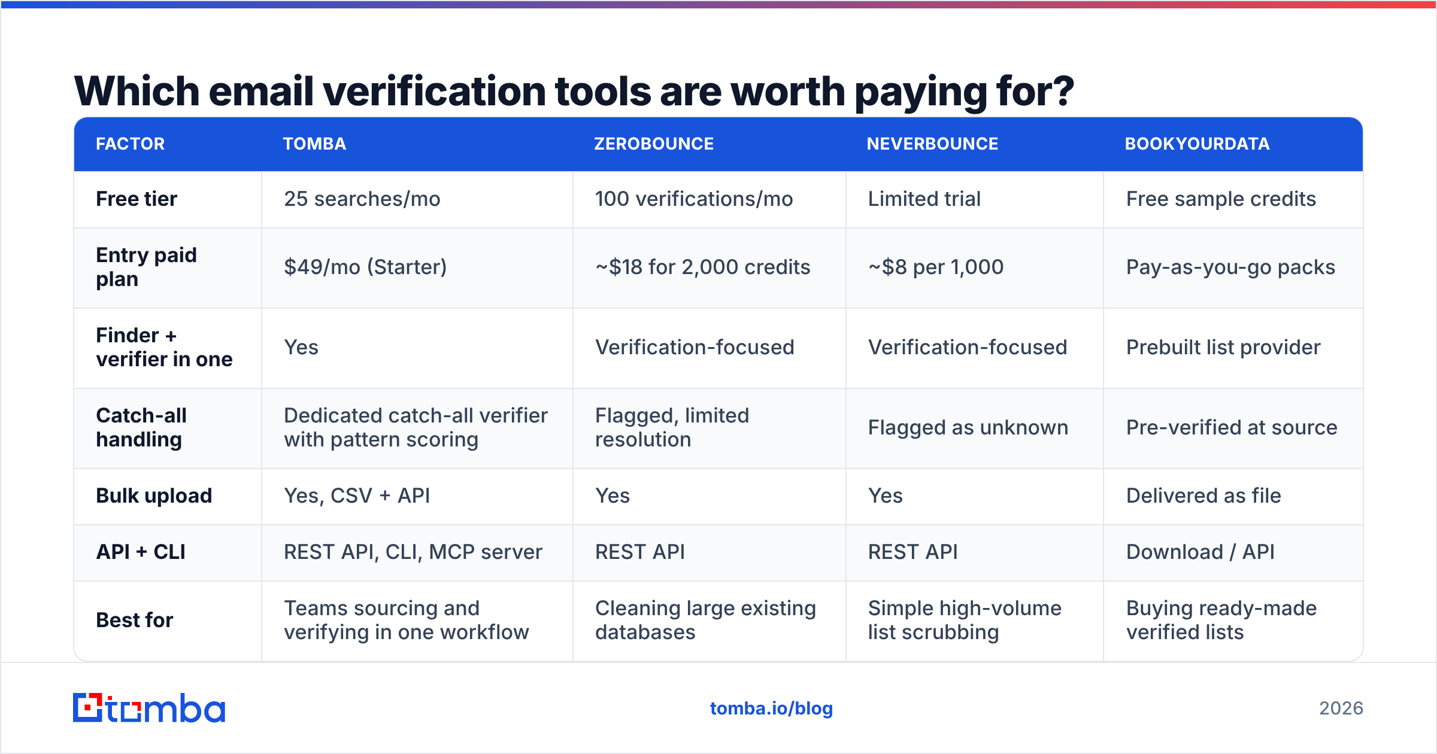
Task: Click the 2026 year label
Action: coord(1341,709)
